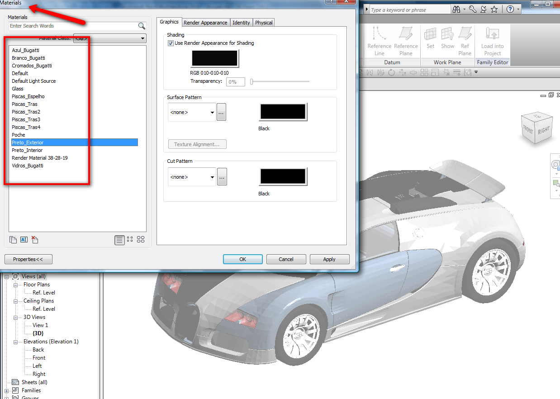This screenshot has height=399, width=560.
Task: Click the Show work plane tool
Action: (x=447, y=38)
